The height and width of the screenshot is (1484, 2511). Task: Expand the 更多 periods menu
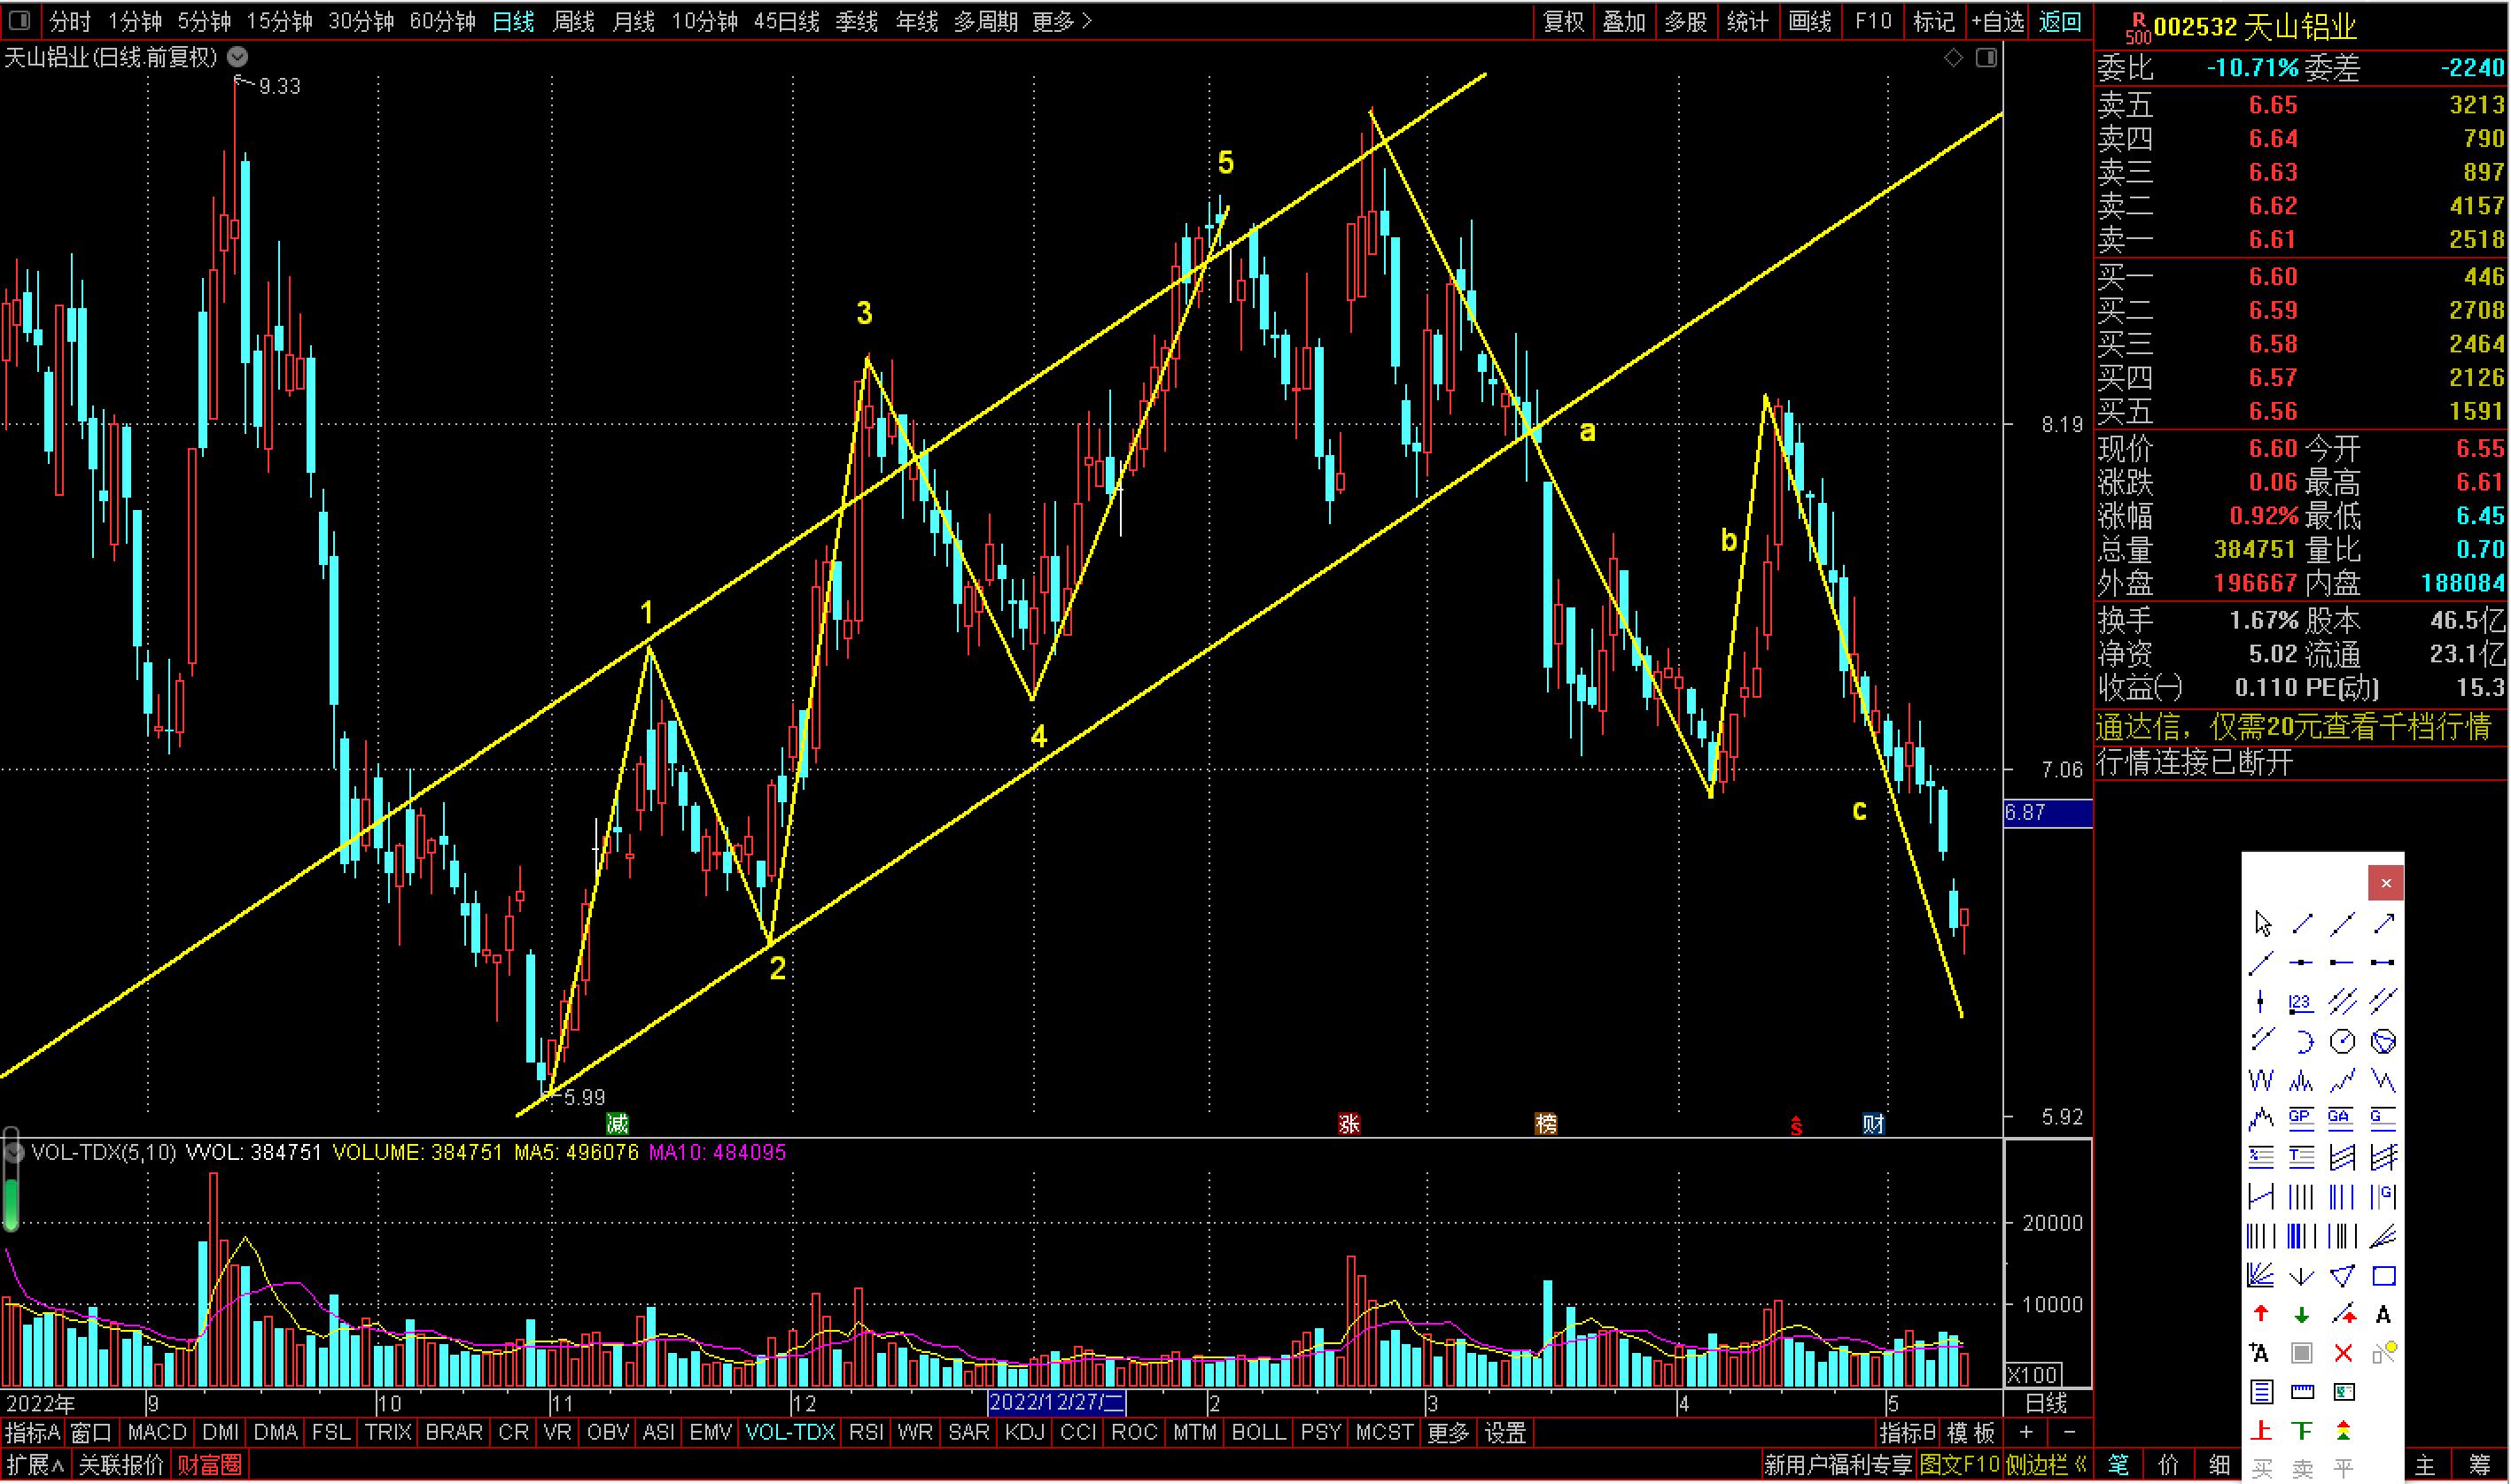tap(1061, 21)
